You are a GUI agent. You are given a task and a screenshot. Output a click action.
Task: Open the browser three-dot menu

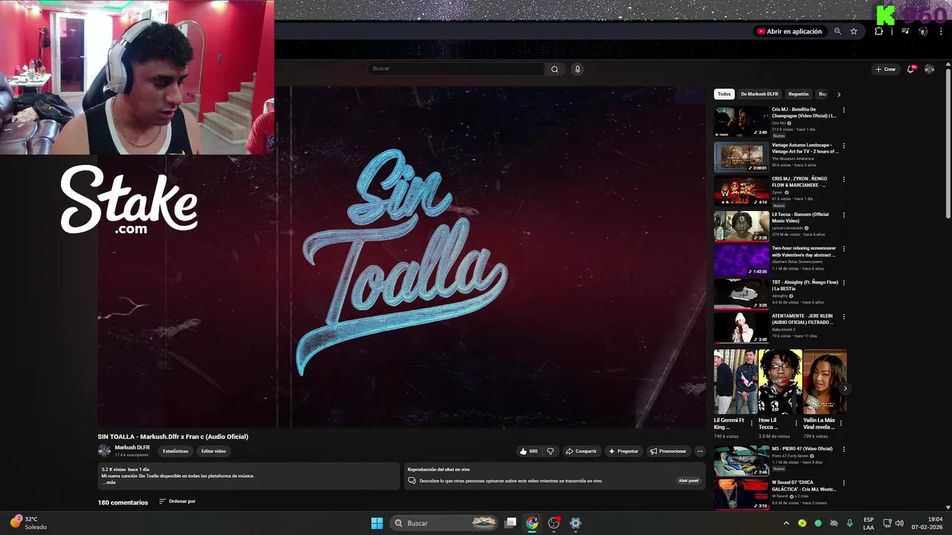click(941, 31)
